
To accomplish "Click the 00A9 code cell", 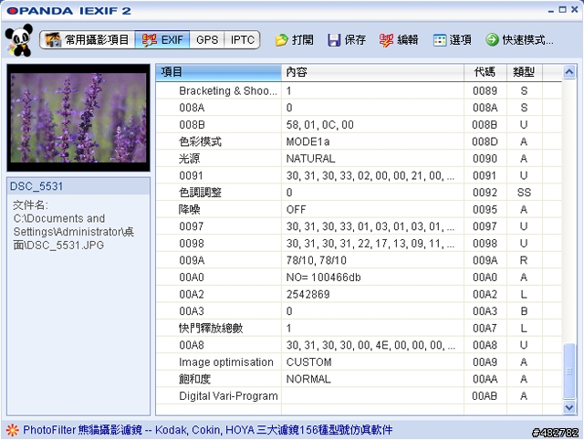I will coord(485,362).
